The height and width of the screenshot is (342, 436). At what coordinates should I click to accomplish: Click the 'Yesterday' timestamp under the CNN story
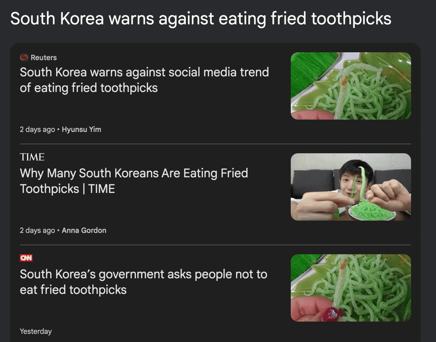35,332
